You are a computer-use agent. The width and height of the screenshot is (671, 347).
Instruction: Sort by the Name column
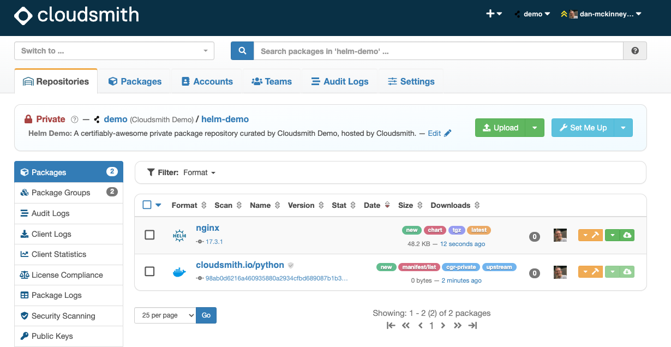(265, 205)
